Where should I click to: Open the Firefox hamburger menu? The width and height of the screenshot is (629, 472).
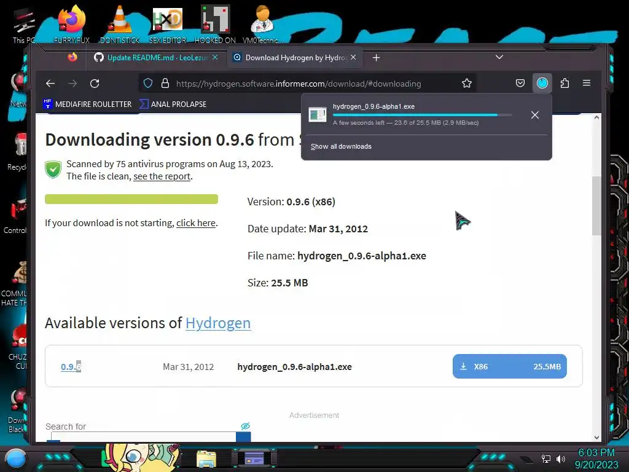tap(587, 83)
